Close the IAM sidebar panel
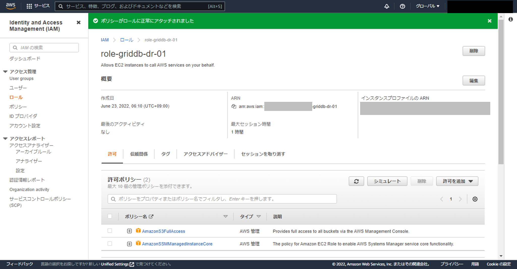This screenshot has width=517, height=269. [x=78, y=23]
